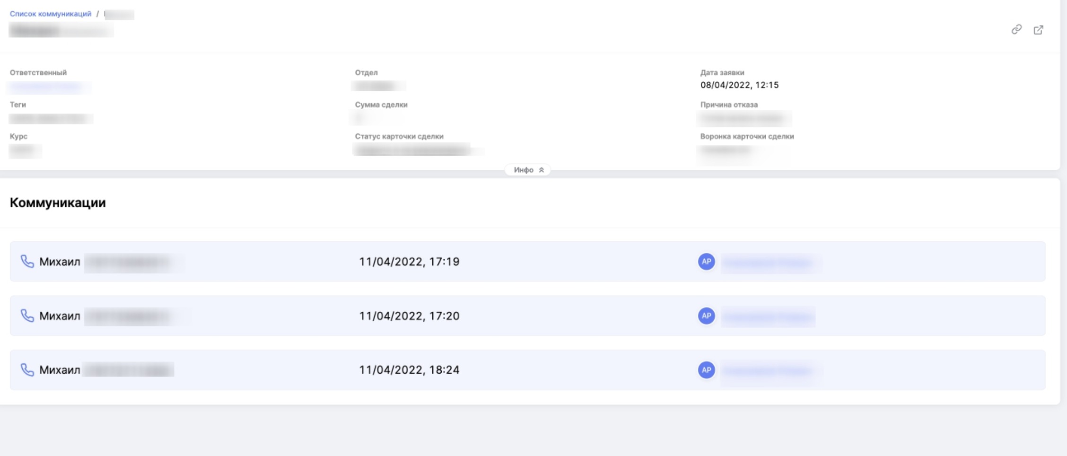Click the phone icon of the 17:20 call
Image resolution: width=1067 pixels, height=456 pixels.
(x=27, y=316)
